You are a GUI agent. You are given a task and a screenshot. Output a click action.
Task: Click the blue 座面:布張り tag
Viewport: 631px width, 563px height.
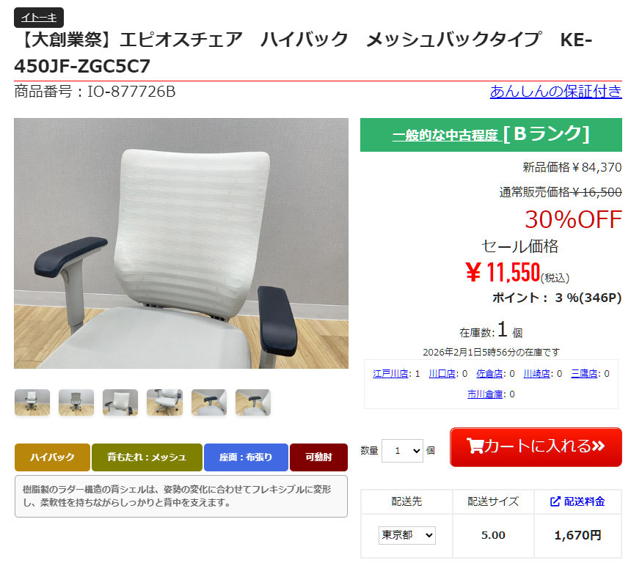246,457
